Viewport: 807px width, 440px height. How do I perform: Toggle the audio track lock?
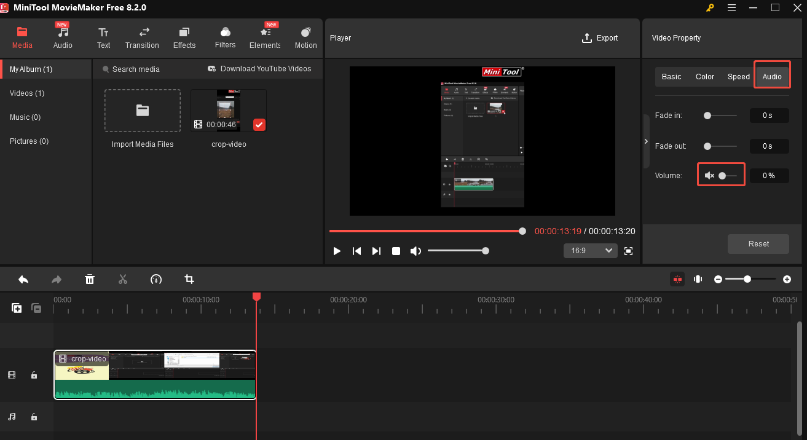(34, 417)
